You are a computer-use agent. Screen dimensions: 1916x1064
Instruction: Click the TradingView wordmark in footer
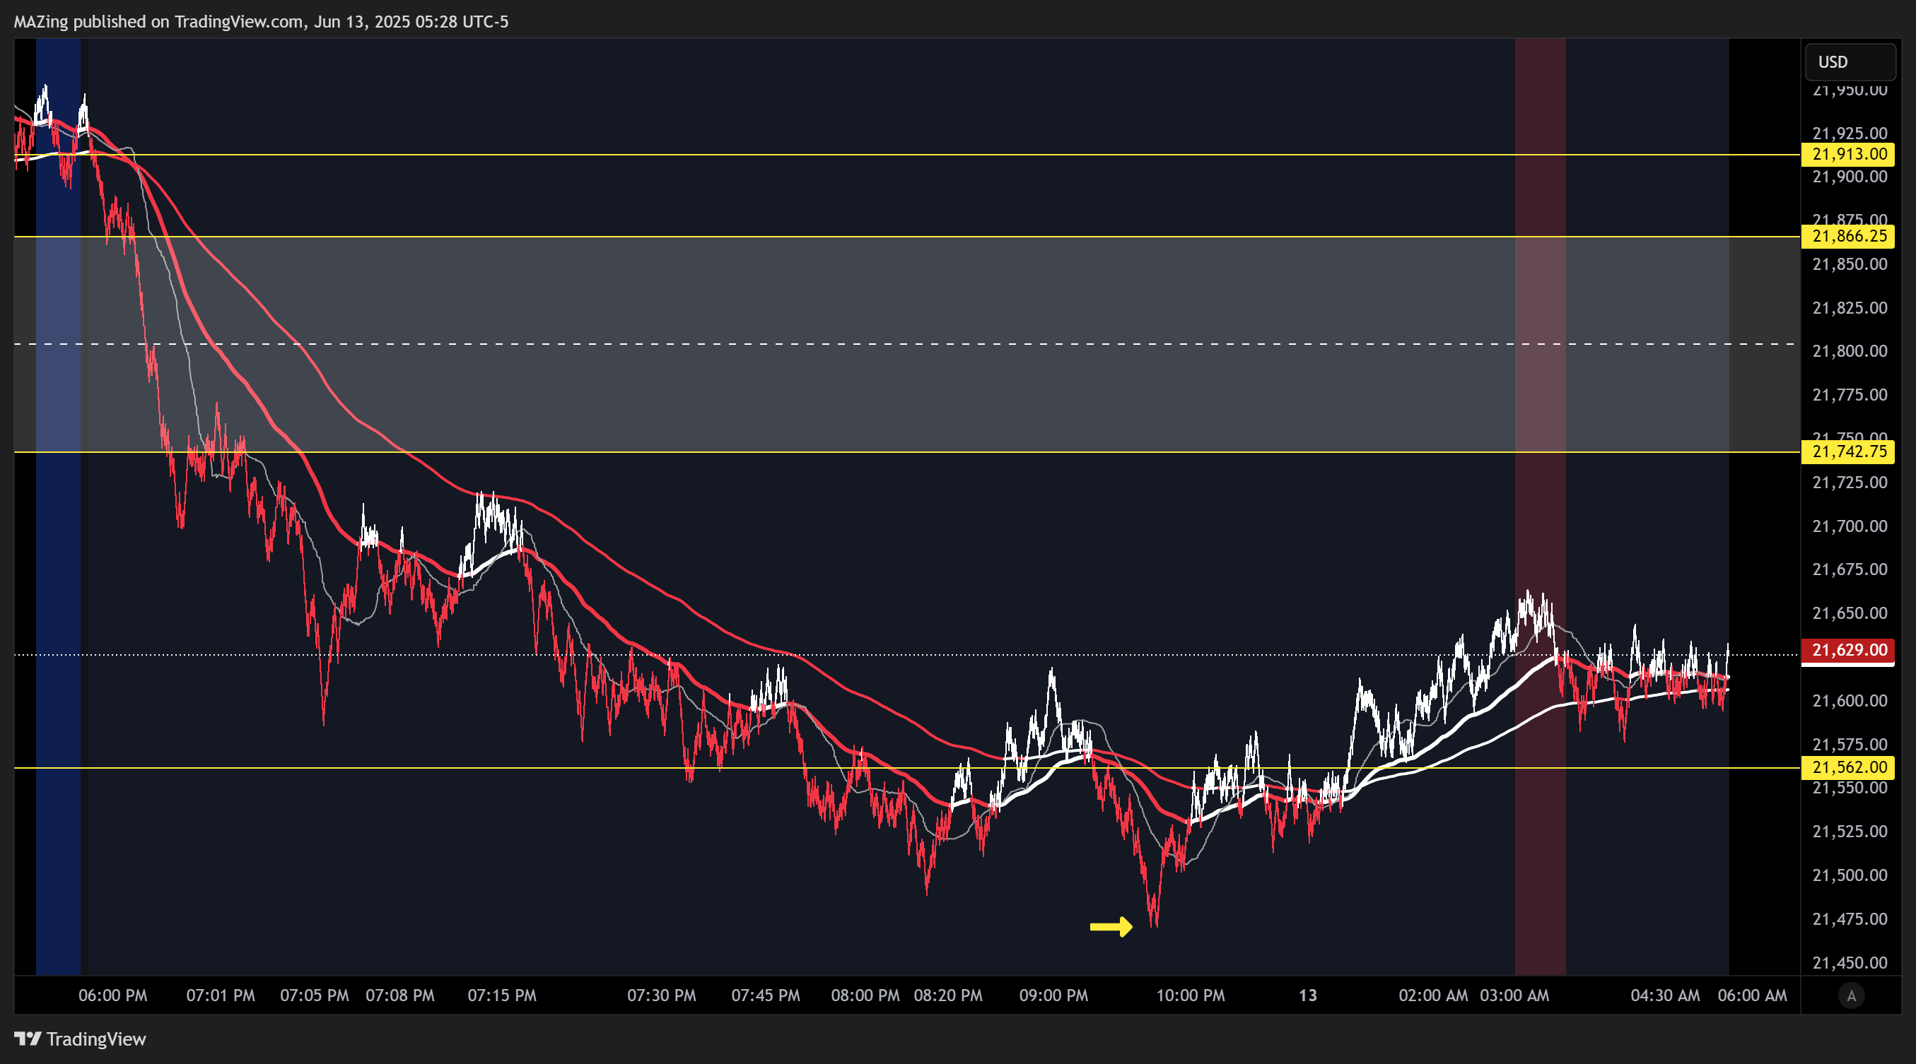[x=96, y=1039]
